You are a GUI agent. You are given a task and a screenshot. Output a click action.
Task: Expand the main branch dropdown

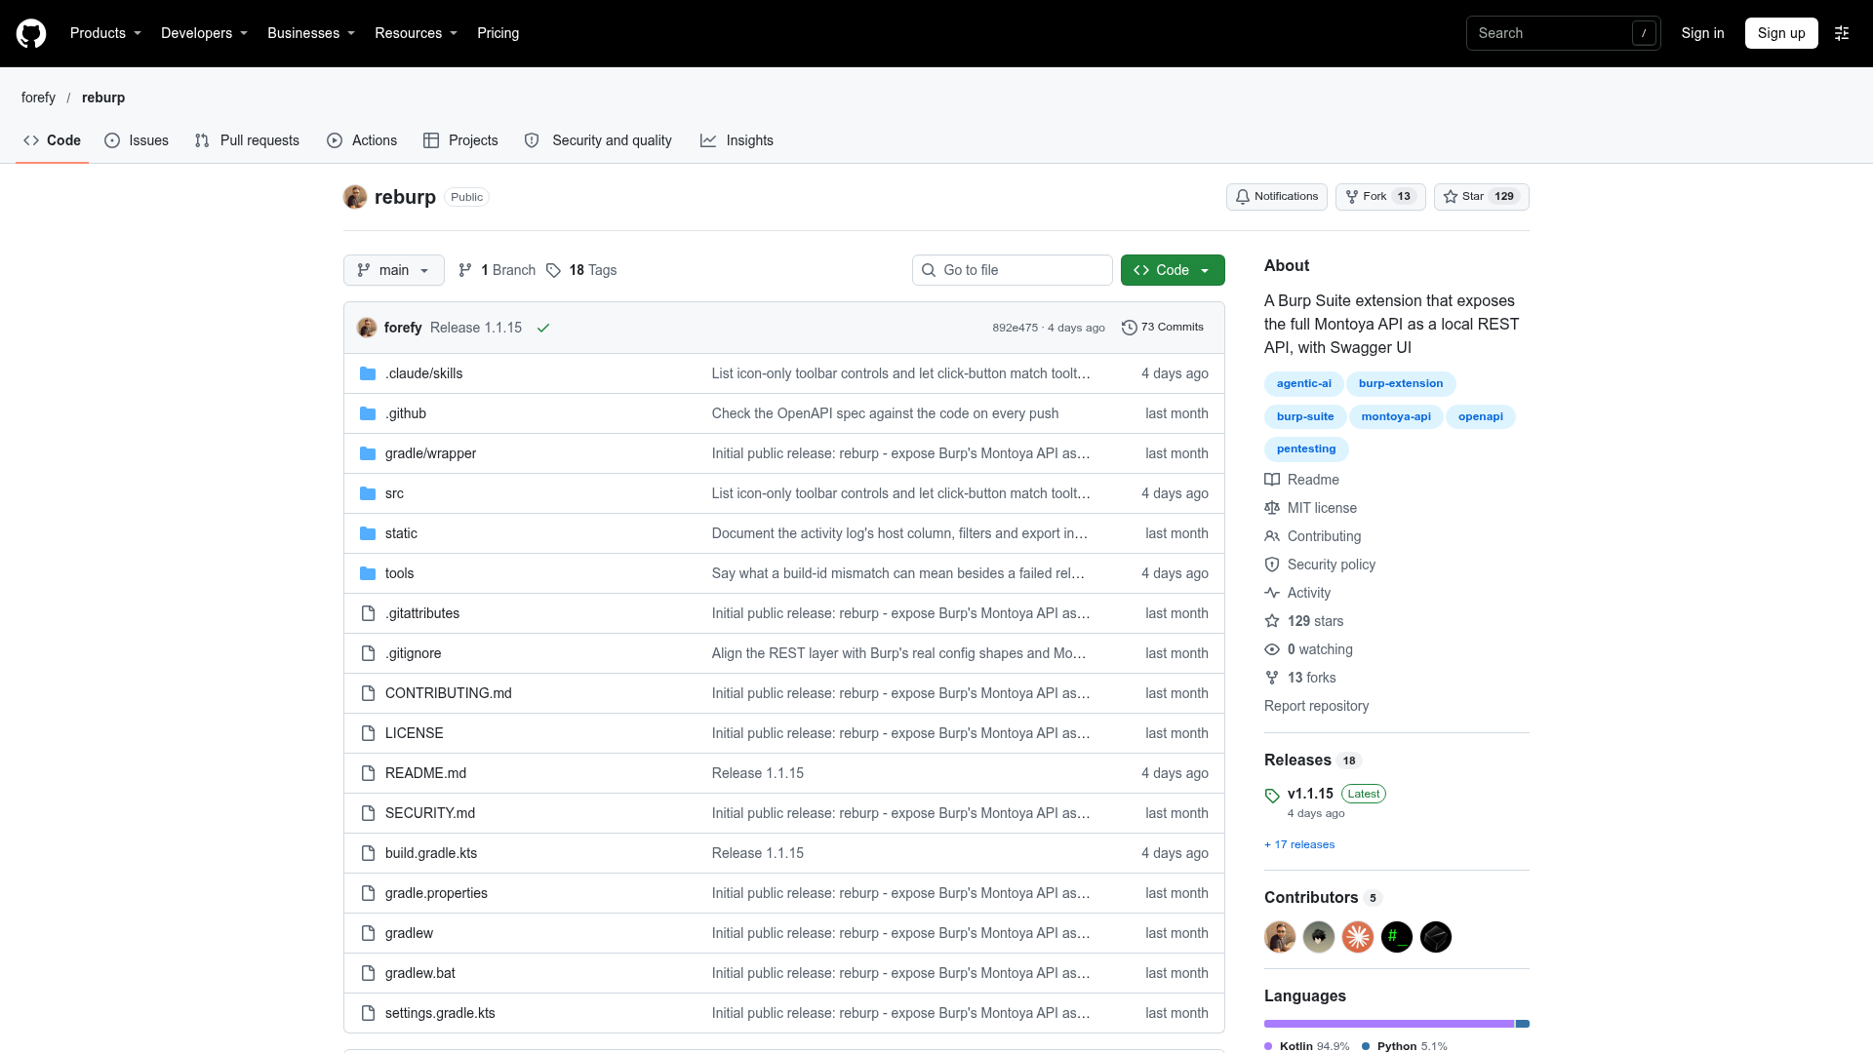point(393,270)
